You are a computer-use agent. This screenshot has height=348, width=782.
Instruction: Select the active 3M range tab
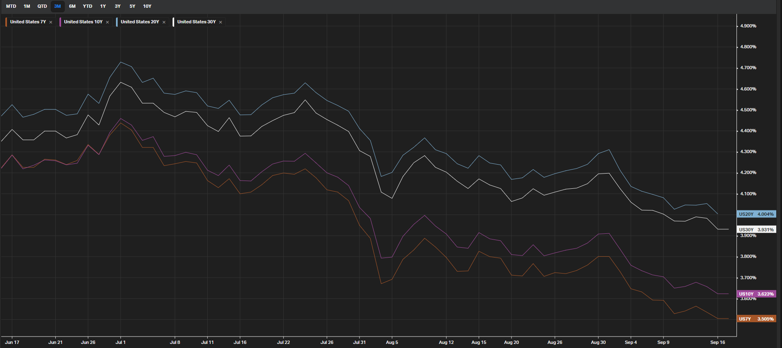coord(57,6)
